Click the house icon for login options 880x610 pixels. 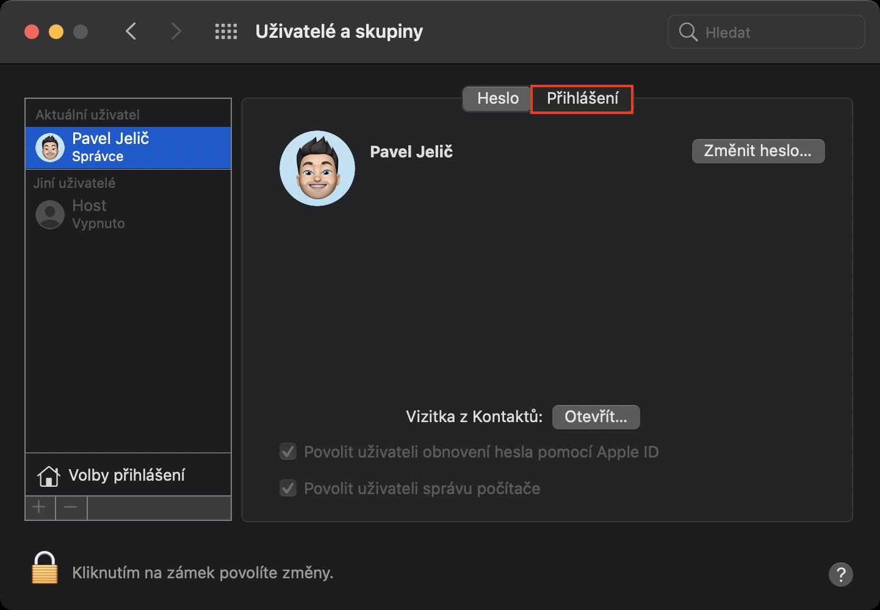tap(48, 476)
